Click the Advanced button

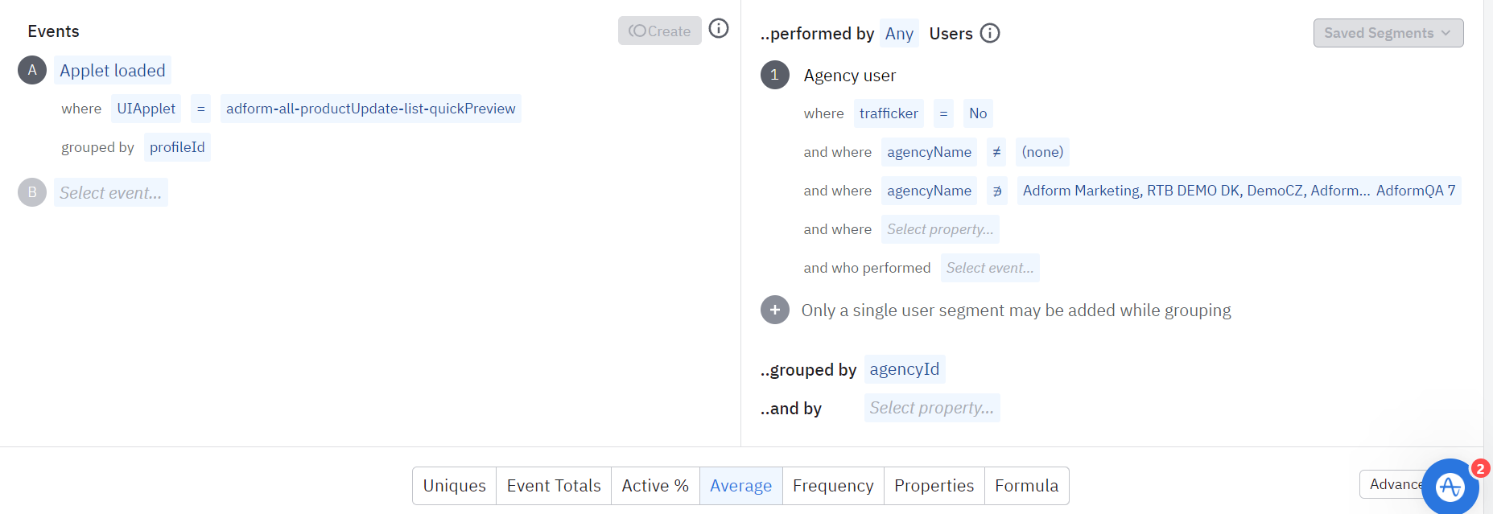point(1392,484)
